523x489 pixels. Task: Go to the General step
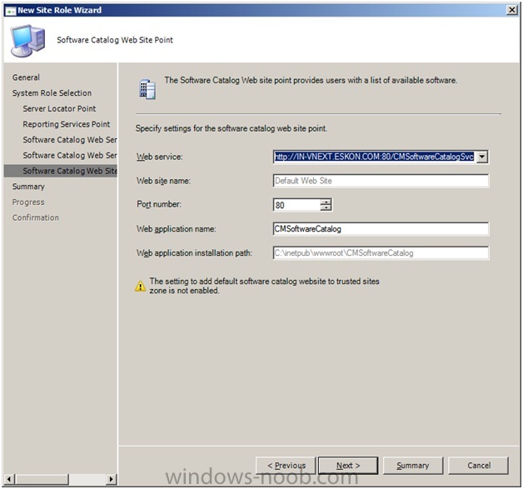(x=26, y=77)
